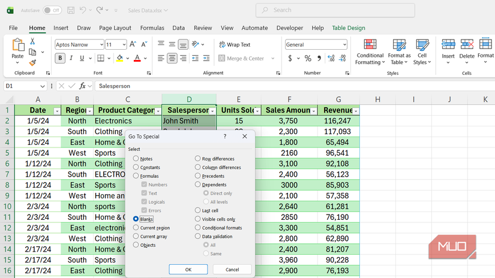Click the Insert Function fx icon
This screenshot has width=495, height=278.
tap(83, 86)
